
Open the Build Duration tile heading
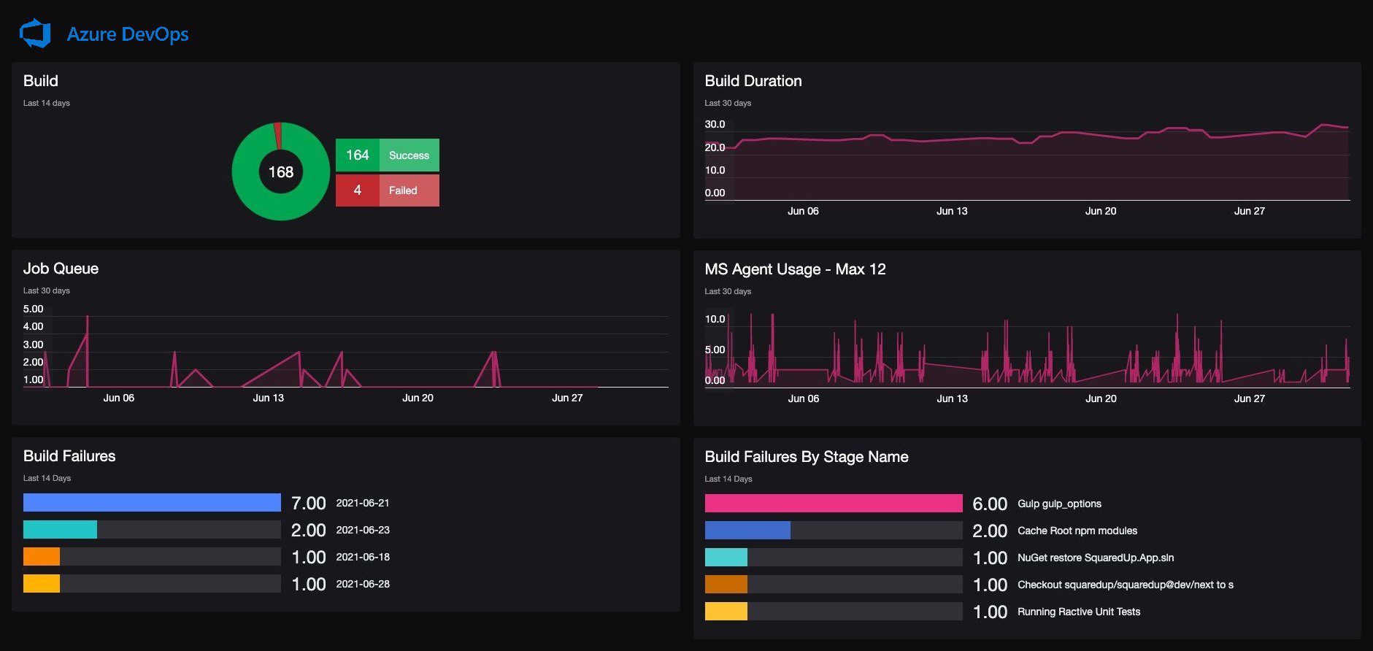click(753, 81)
